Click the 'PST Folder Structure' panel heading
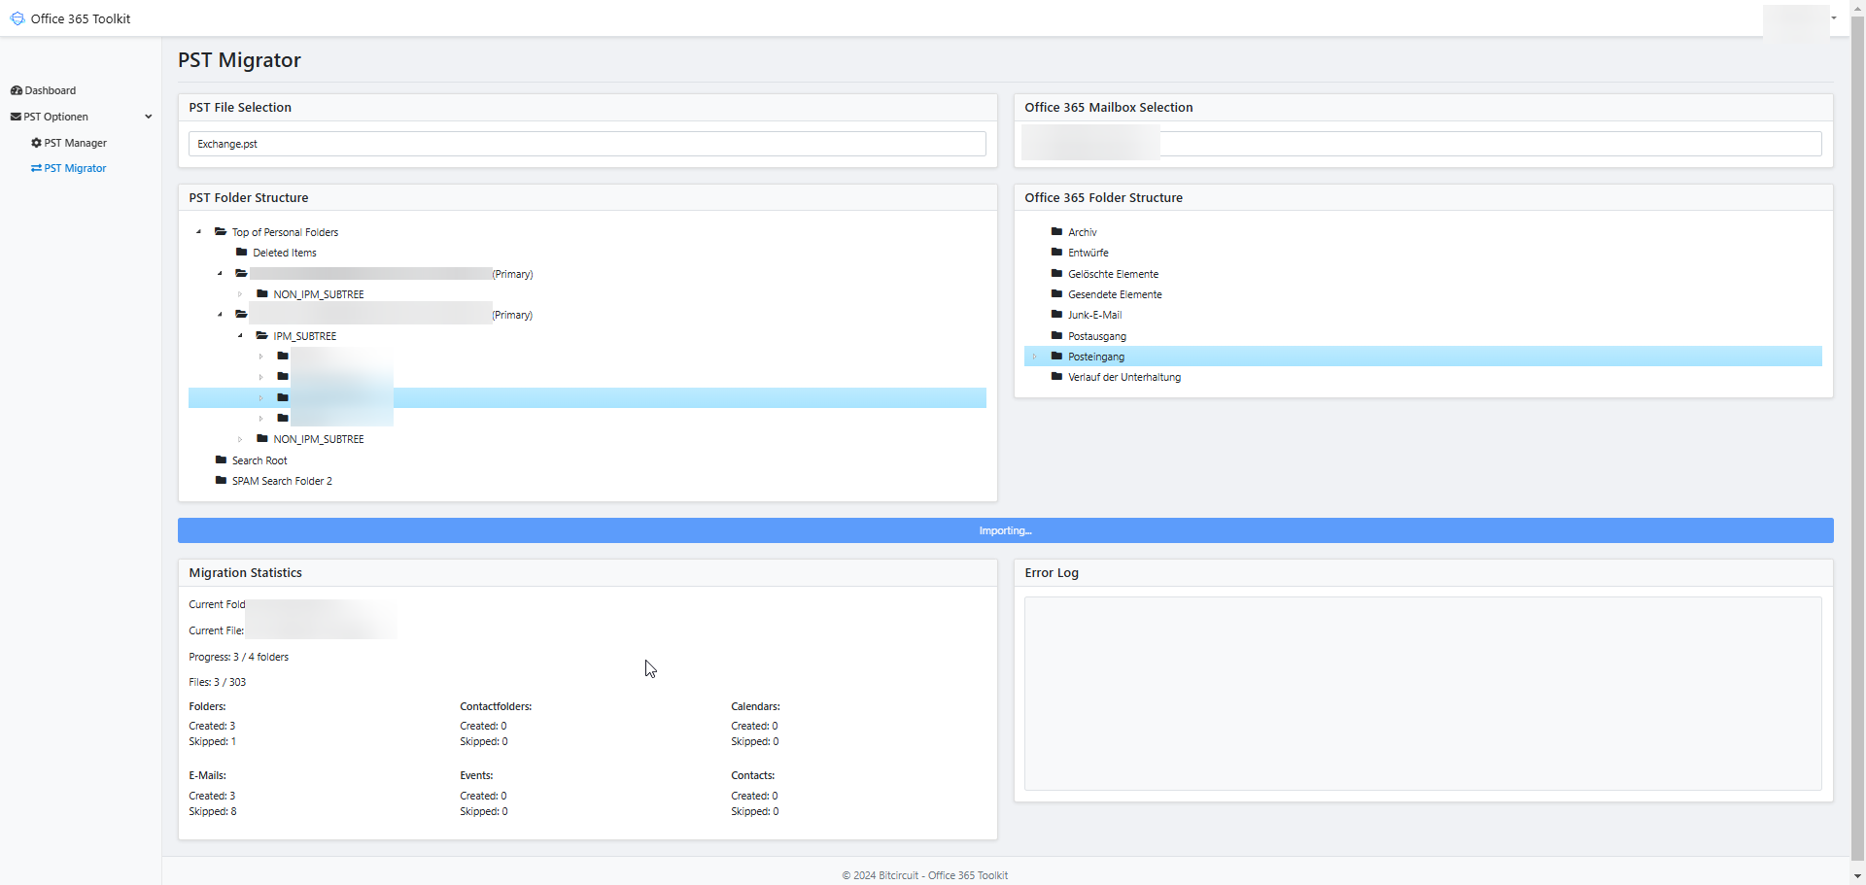Screen dimensions: 1866x885 point(249,197)
